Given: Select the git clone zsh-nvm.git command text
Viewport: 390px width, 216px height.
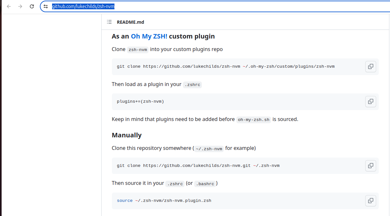Looking at the screenshot, I should pos(198,166).
